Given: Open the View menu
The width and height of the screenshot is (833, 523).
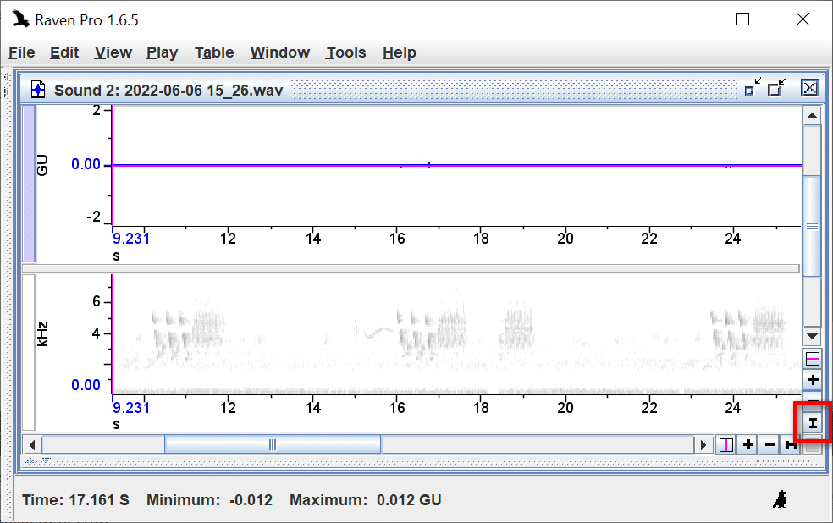Looking at the screenshot, I should (x=113, y=52).
